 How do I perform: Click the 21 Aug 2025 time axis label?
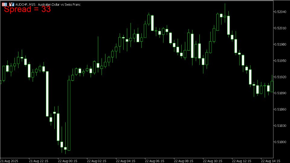[9, 161]
